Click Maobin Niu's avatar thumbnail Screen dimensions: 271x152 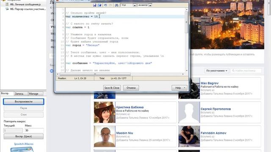pyautogui.click(x=105, y=136)
